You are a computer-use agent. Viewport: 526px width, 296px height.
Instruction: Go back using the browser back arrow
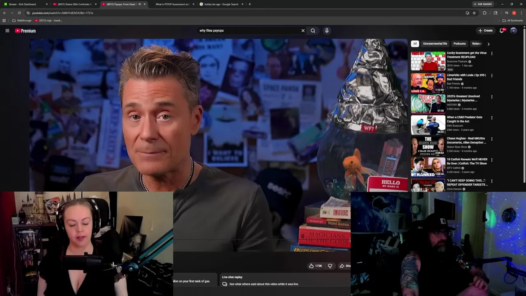[x=5, y=13]
